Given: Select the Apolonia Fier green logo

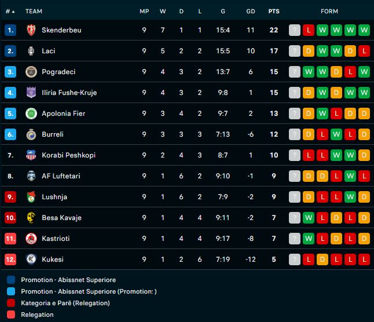Looking at the screenshot, I should 31,114.
